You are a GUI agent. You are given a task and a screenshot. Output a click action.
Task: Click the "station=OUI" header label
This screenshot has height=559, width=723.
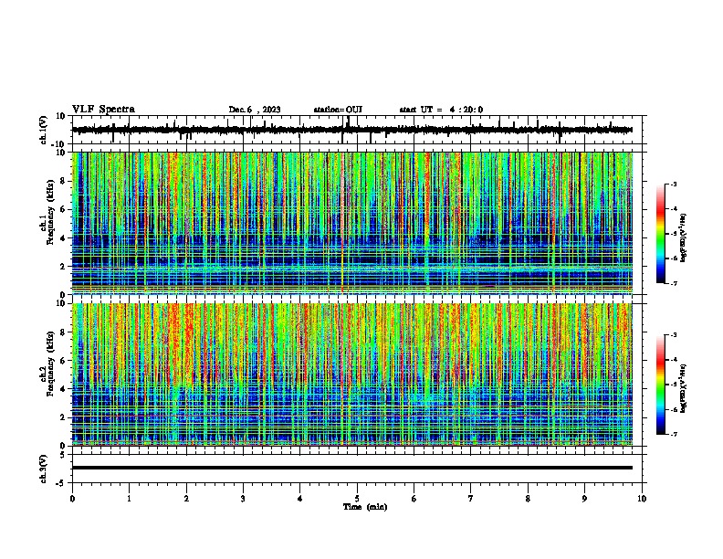click(x=338, y=110)
